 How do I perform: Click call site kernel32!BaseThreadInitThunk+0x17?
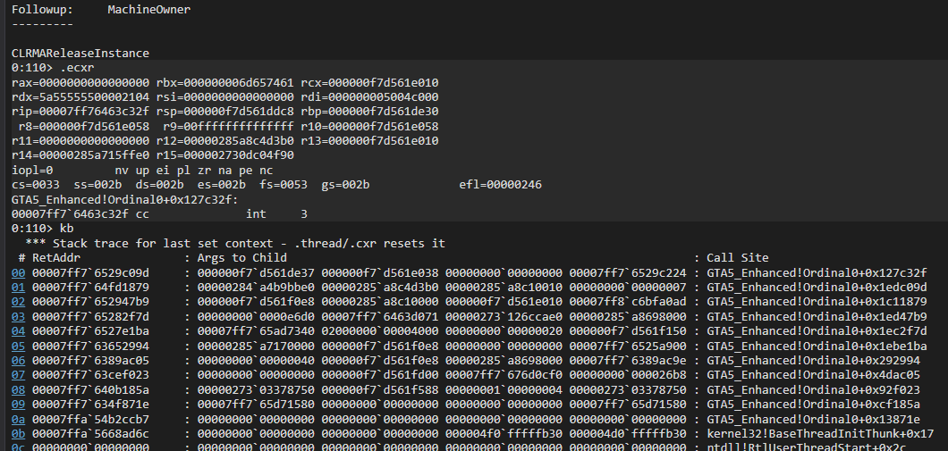coord(820,434)
